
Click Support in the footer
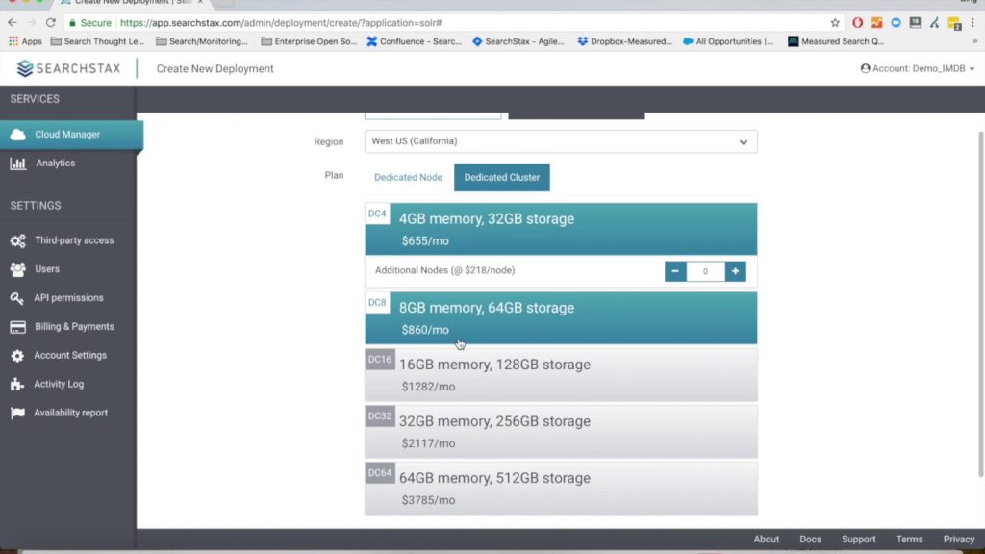coord(858,539)
